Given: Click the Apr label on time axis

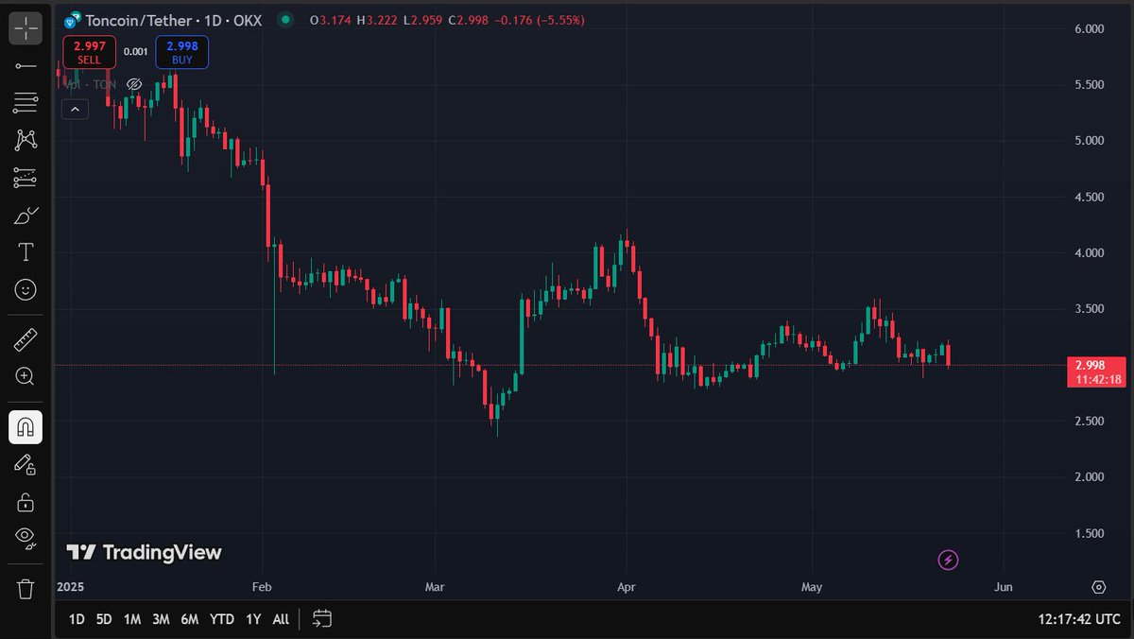Looking at the screenshot, I should point(626,587).
